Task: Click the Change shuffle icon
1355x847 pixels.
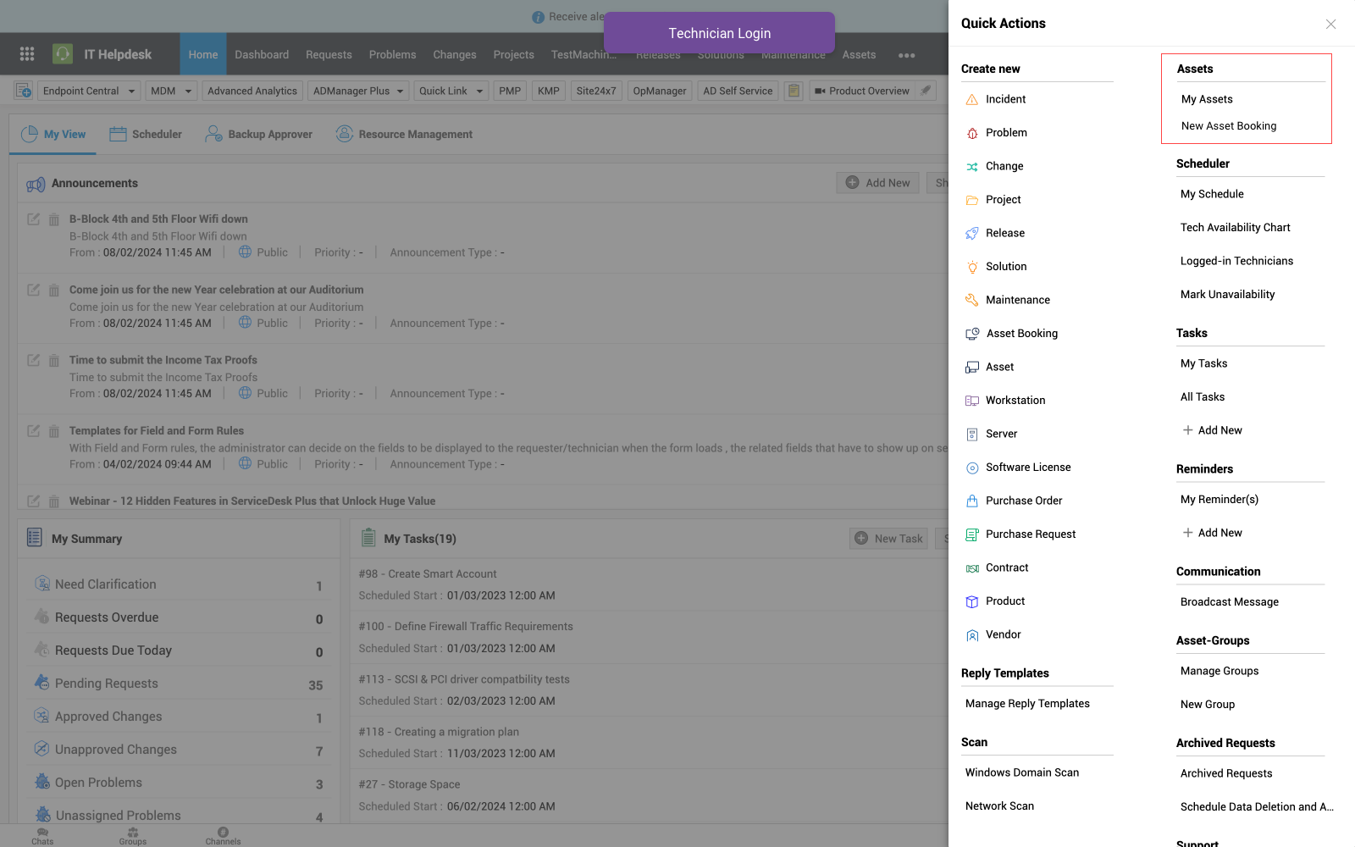Action: pyautogui.click(x=972, y=167)
